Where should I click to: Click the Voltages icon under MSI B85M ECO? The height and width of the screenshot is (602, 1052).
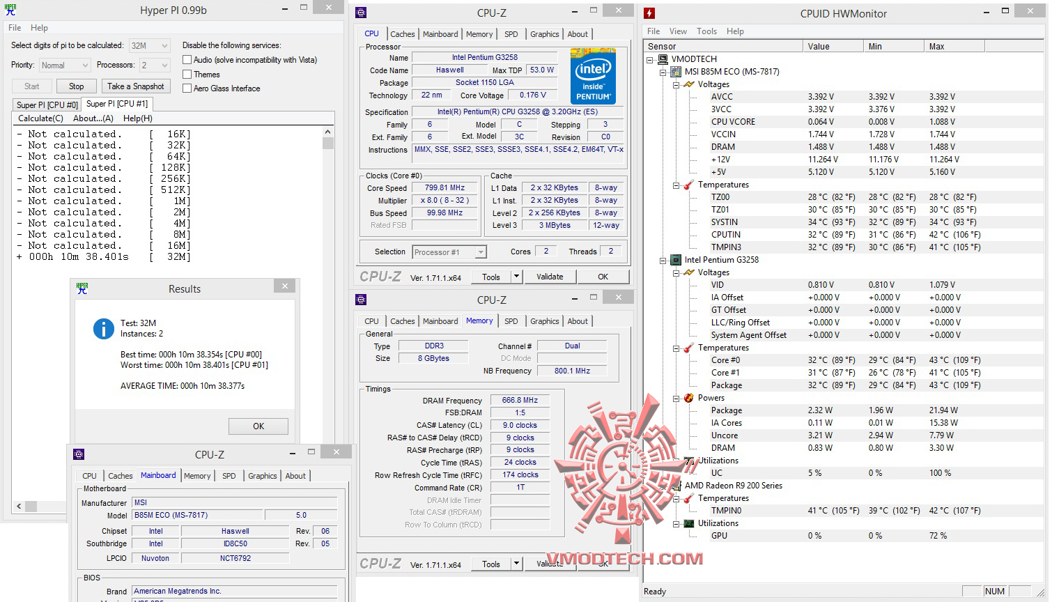click(x=689, y=84)
